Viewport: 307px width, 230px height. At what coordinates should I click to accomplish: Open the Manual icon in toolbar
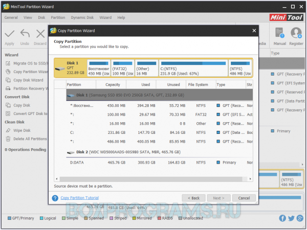(279, 33)
